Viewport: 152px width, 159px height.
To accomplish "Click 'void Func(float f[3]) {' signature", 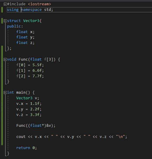I will click(34, 59).
